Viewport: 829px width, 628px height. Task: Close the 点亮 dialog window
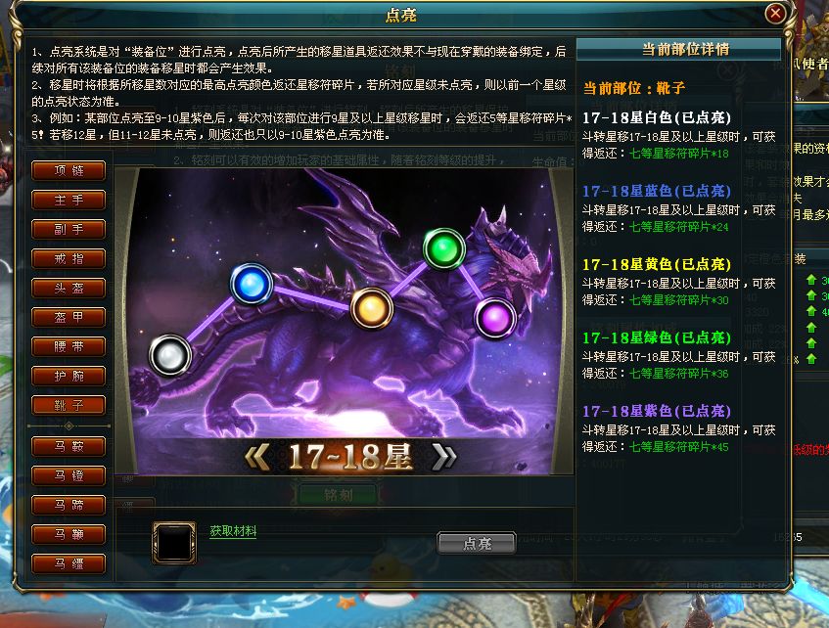coord(775,13)
